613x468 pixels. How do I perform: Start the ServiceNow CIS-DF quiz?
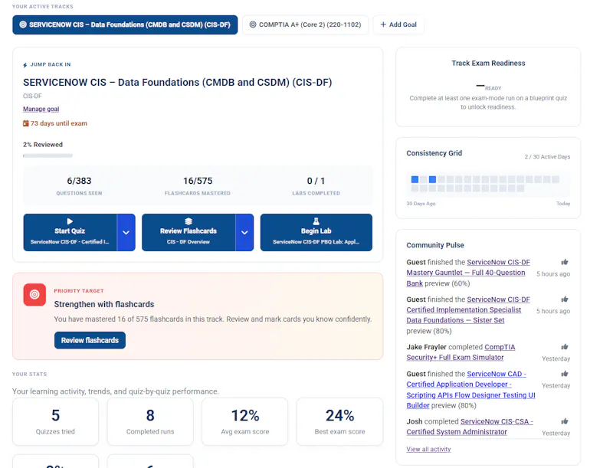coord(70,232)
